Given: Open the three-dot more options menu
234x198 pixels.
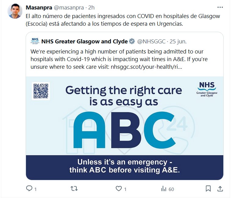Looking at the screenshot, I should click(x=220, y=7).
